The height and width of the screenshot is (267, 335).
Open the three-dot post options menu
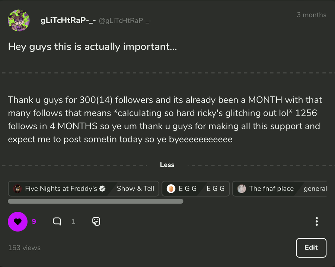coord(316,222)
